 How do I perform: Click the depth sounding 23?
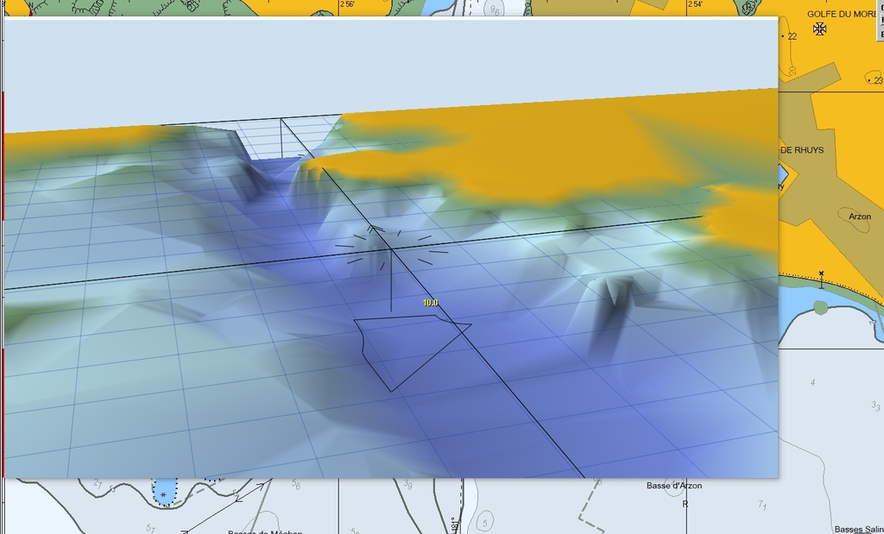click(878, 80)
